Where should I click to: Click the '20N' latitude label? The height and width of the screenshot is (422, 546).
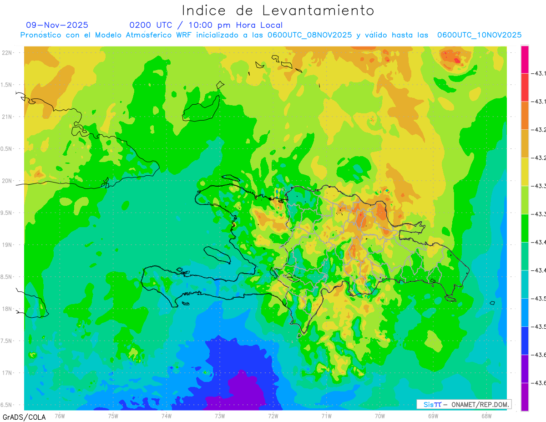point(7,181)
